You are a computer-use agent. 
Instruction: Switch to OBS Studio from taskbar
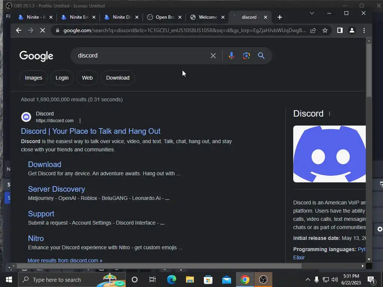point(263,280)
